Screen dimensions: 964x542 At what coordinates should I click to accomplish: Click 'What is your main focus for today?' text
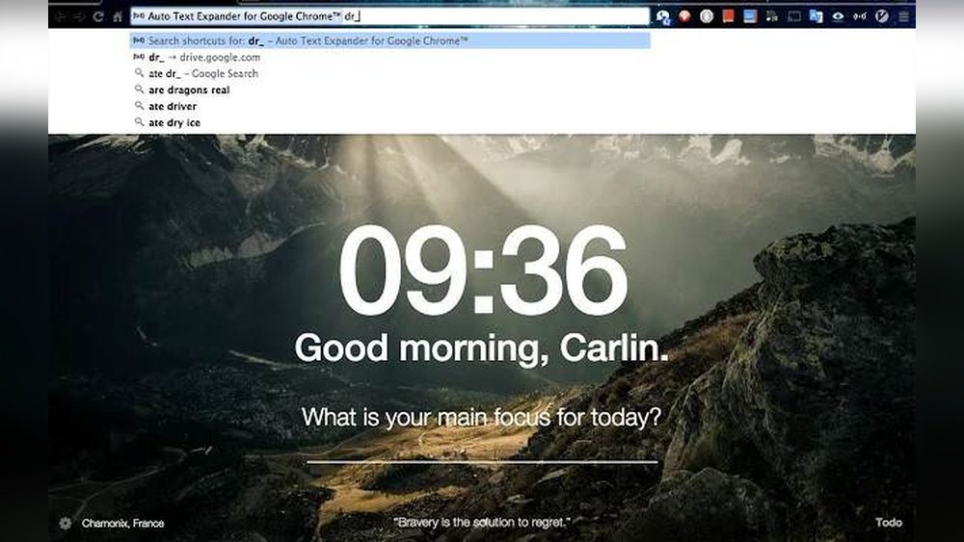[481, 418]
